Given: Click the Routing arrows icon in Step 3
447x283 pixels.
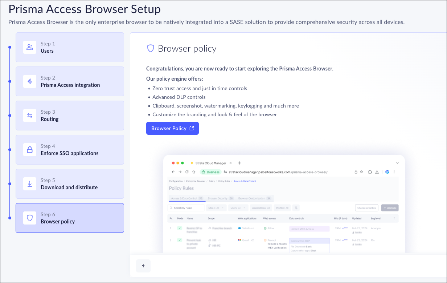Looking at the screenshot, I should [x=30, y=116].
